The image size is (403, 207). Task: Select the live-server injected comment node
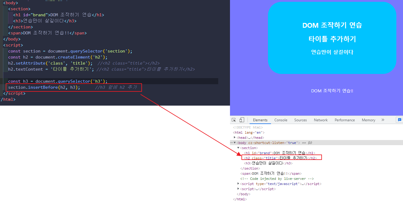[x=277, y=179]
